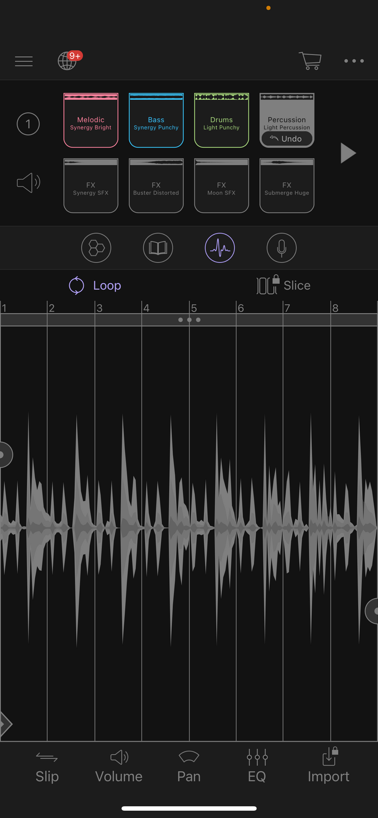378x818 pixels.
Task: Open the Volume control
Action: (x=119, y=767)
